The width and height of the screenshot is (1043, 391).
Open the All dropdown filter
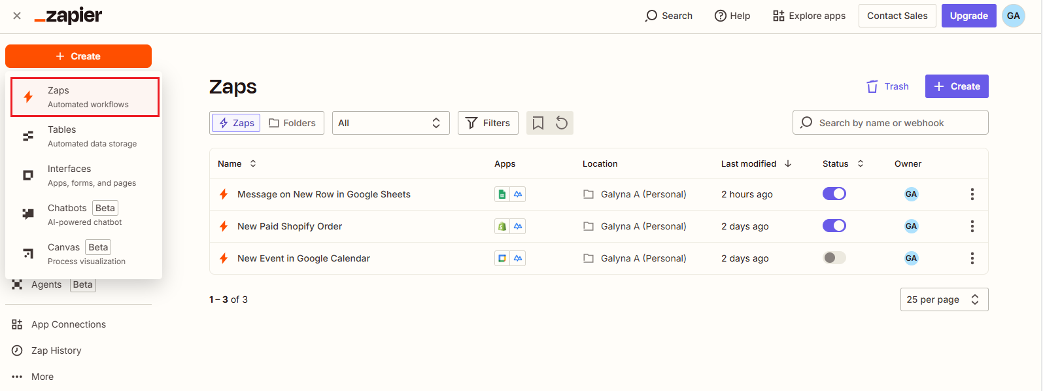click(390, 123)
